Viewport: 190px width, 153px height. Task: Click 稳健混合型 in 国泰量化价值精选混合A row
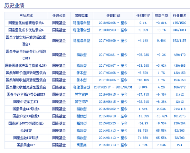(x=82, y=23)
